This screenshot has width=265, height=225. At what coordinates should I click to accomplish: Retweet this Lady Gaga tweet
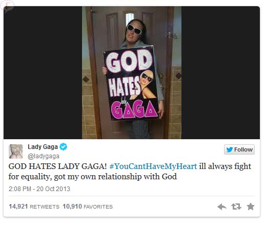[x=236, y=207]
